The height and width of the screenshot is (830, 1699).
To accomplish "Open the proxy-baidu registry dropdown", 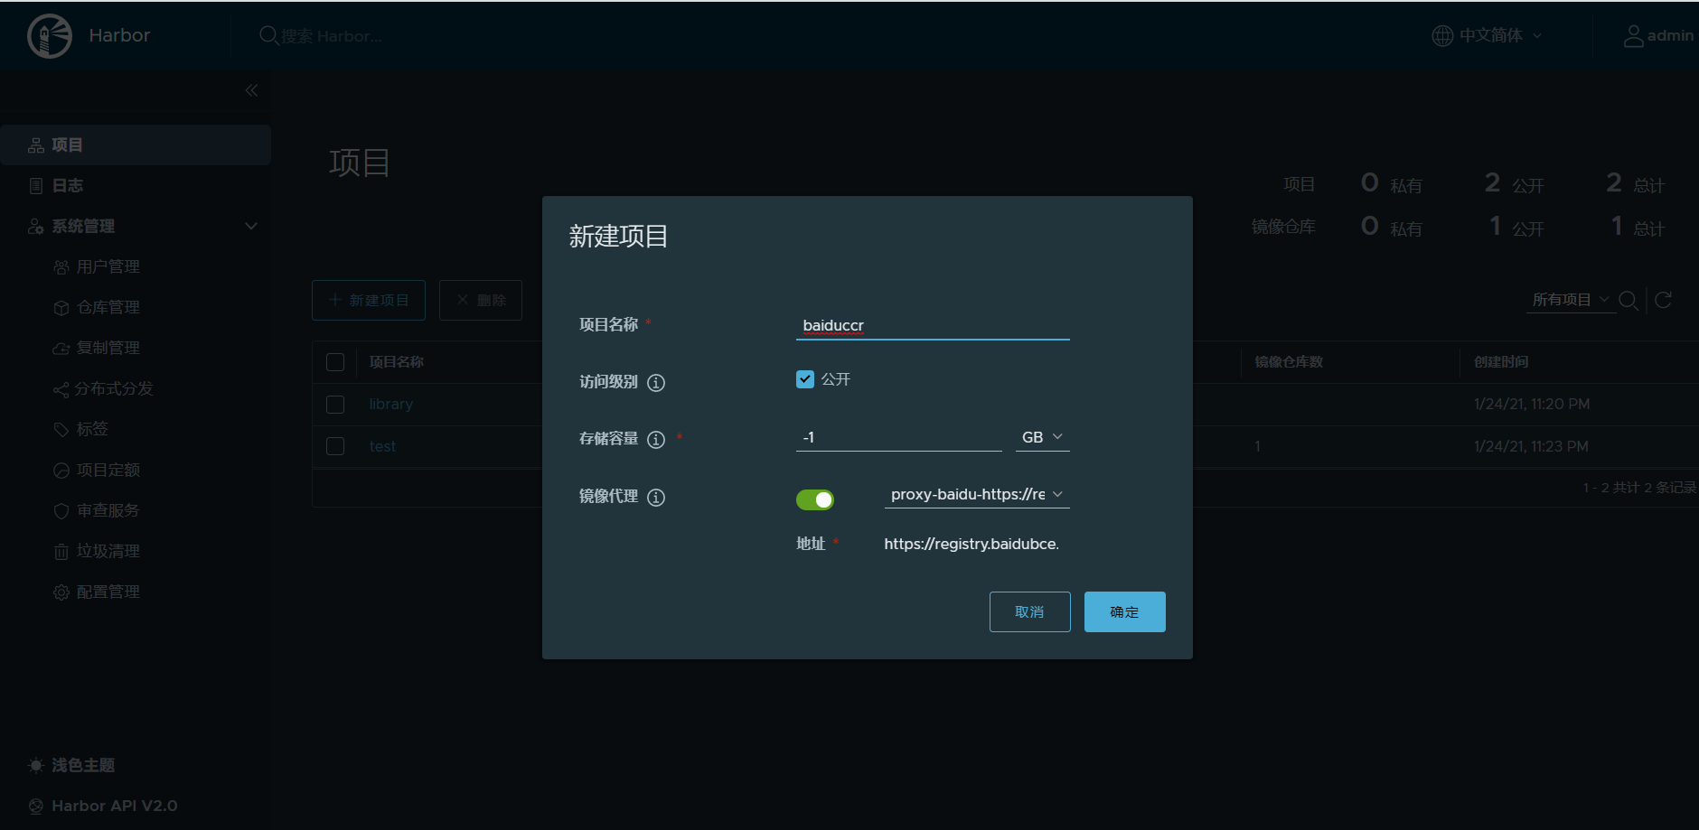I will 977,495.
